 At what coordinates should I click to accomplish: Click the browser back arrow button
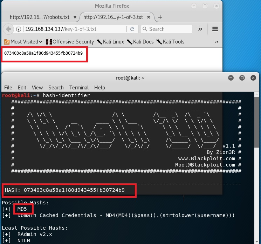tap(8, 29)
